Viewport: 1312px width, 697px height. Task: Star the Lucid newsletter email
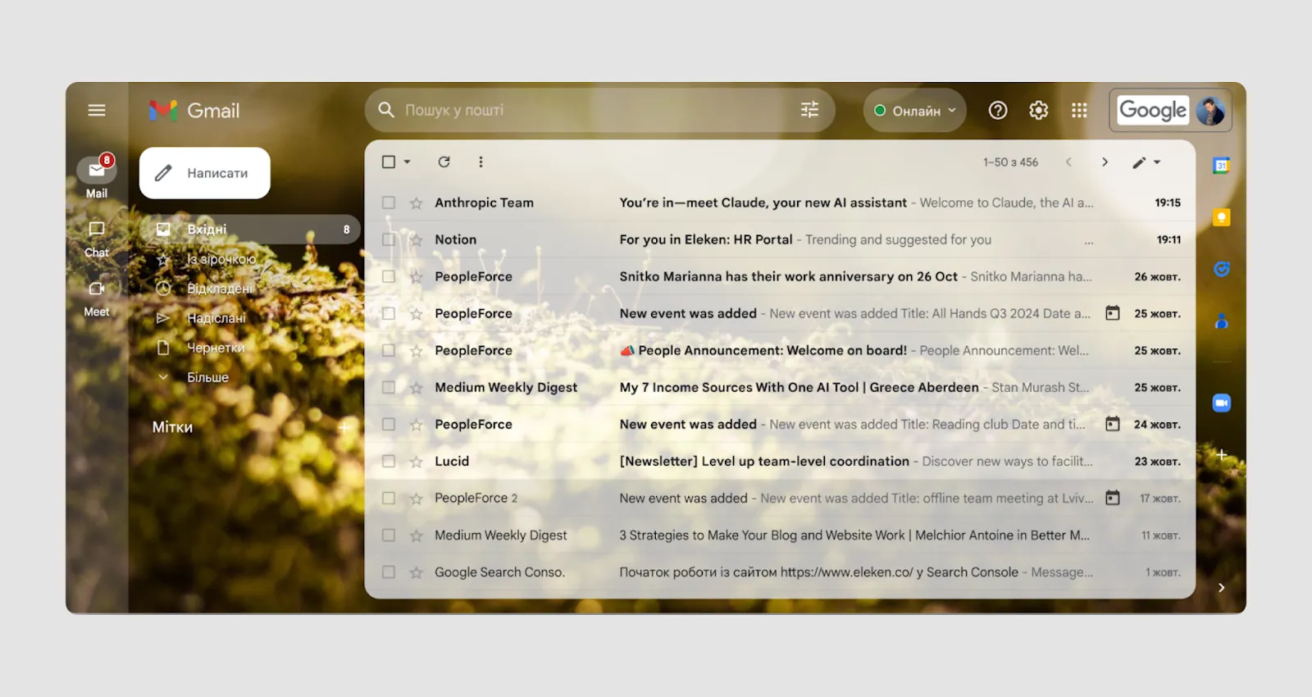[x=417, y=461]
